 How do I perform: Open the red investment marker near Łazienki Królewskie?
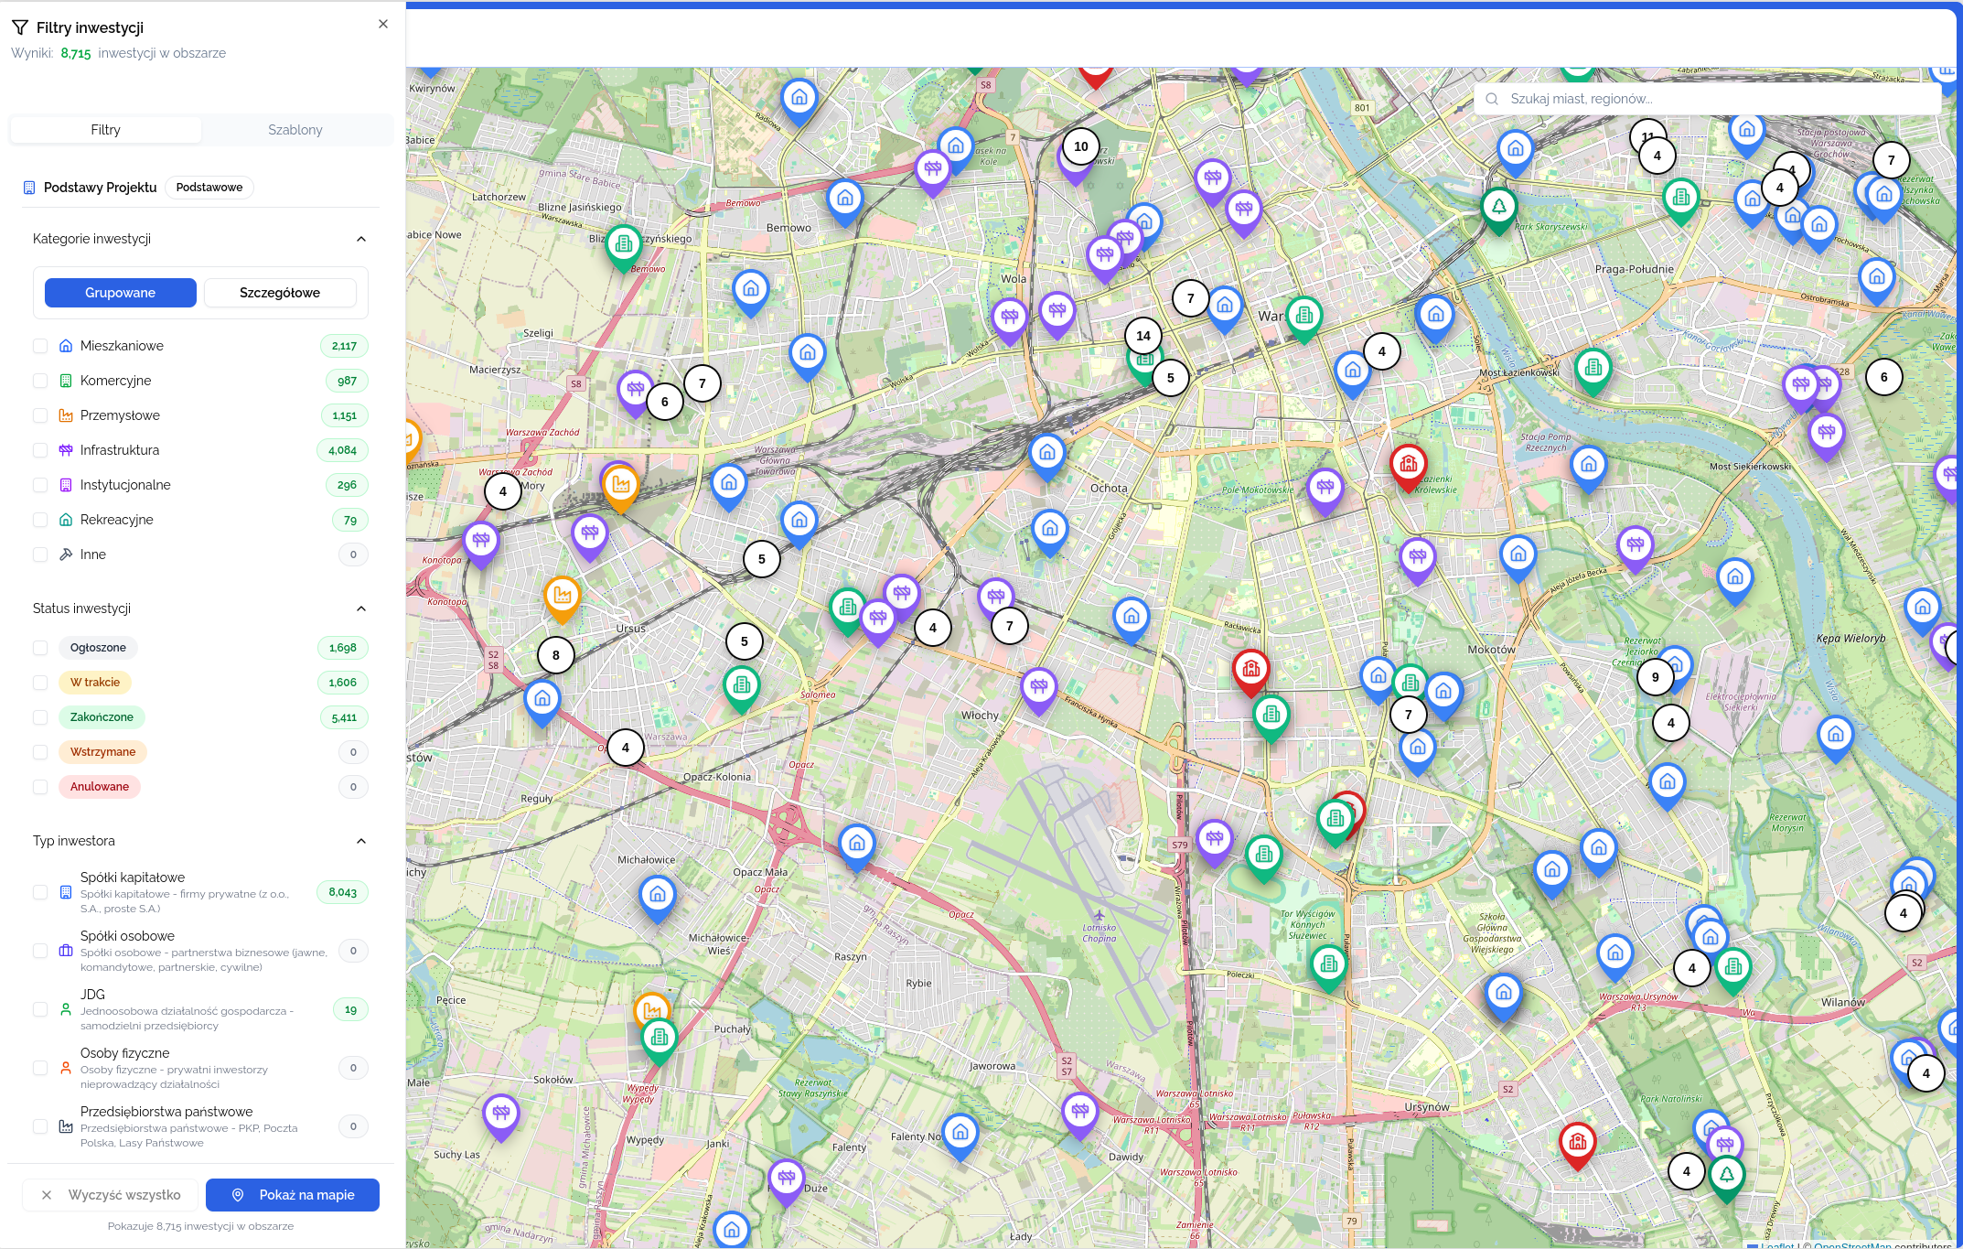coord(1409,465)
